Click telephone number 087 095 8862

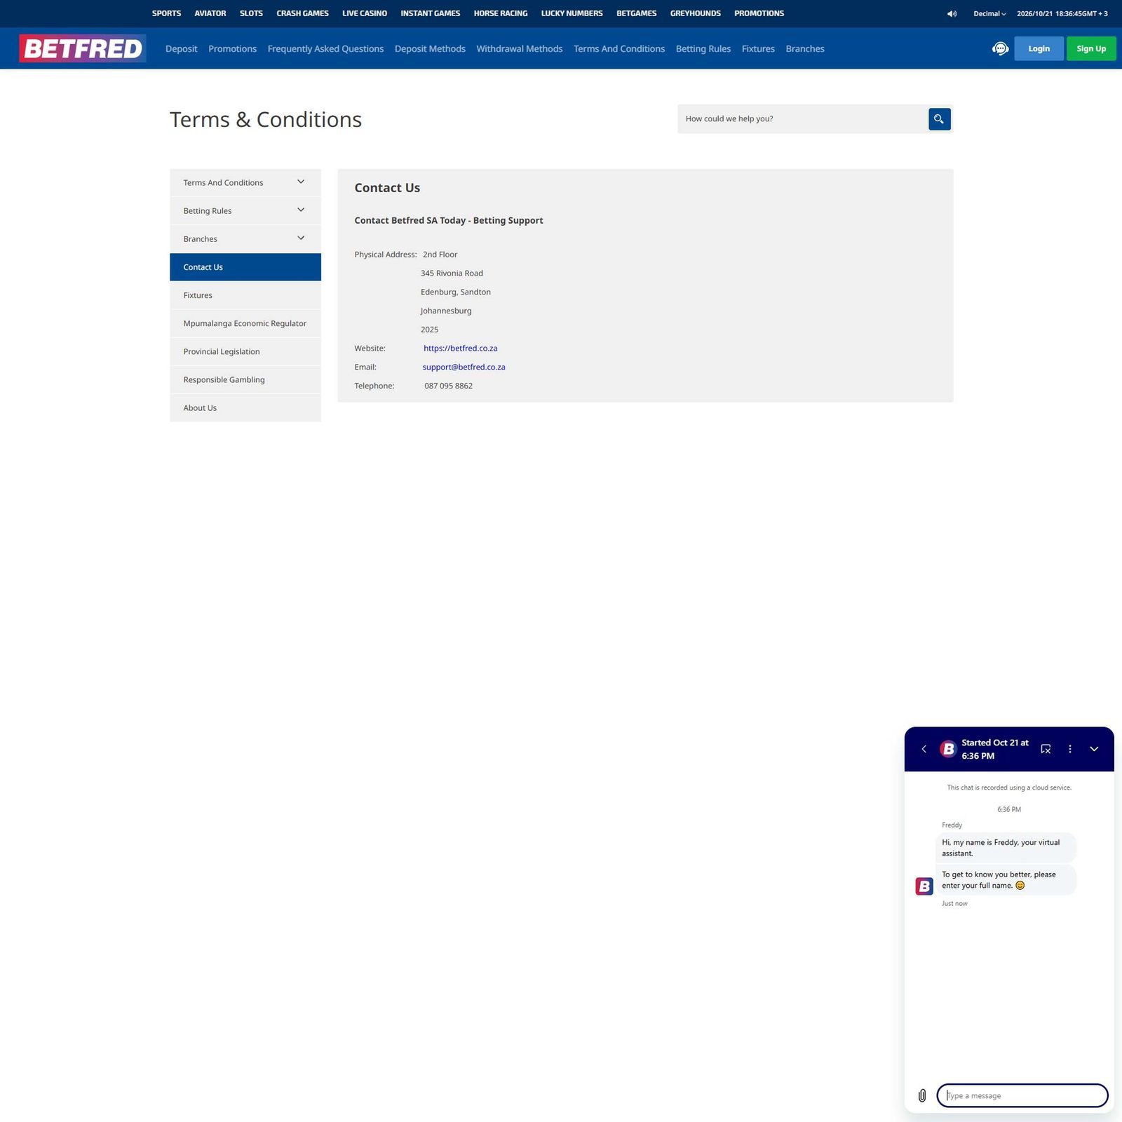(x=449, y=386)
